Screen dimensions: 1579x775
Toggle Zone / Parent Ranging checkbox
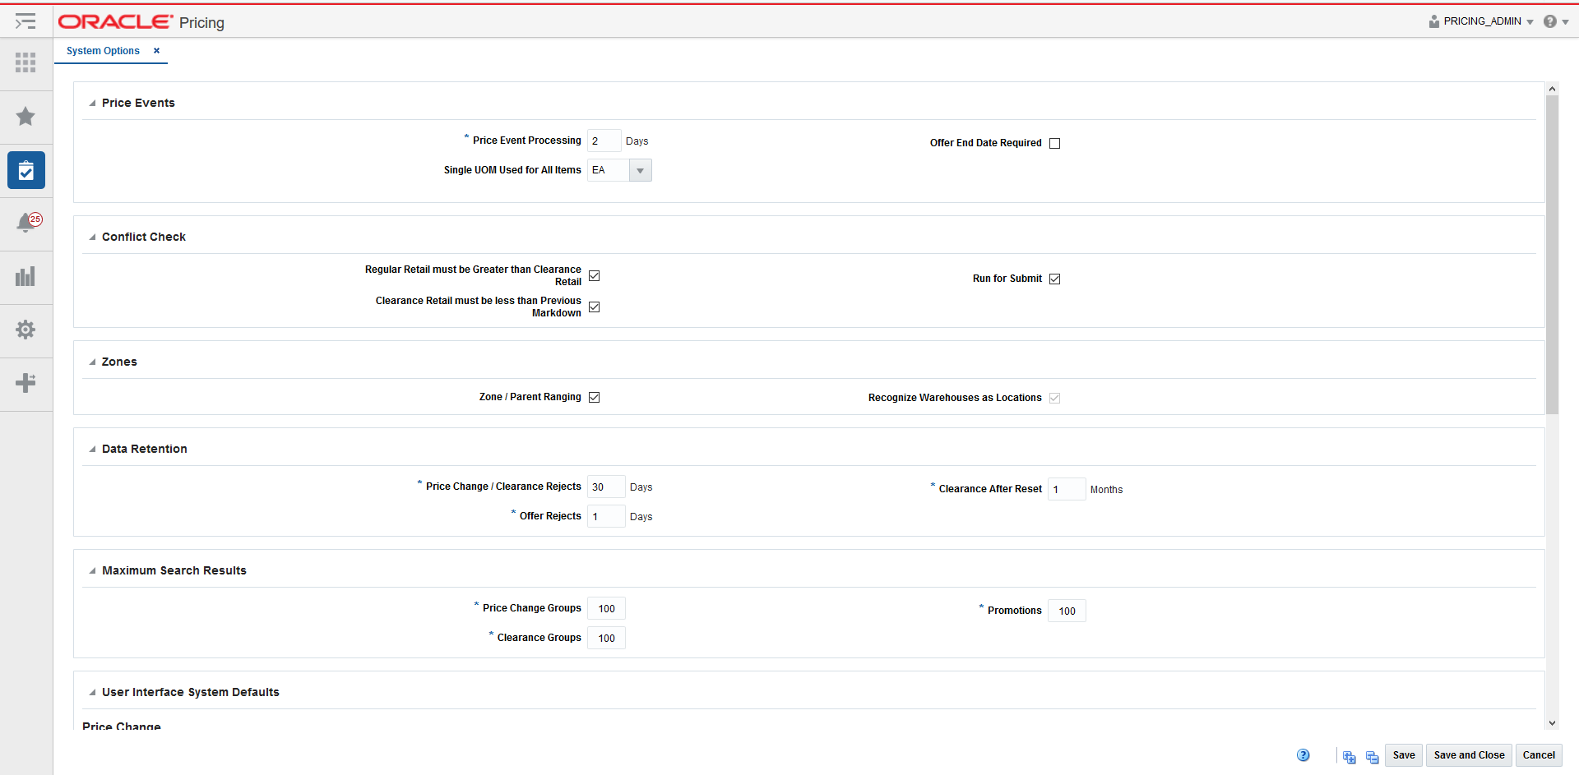[595, 398]
